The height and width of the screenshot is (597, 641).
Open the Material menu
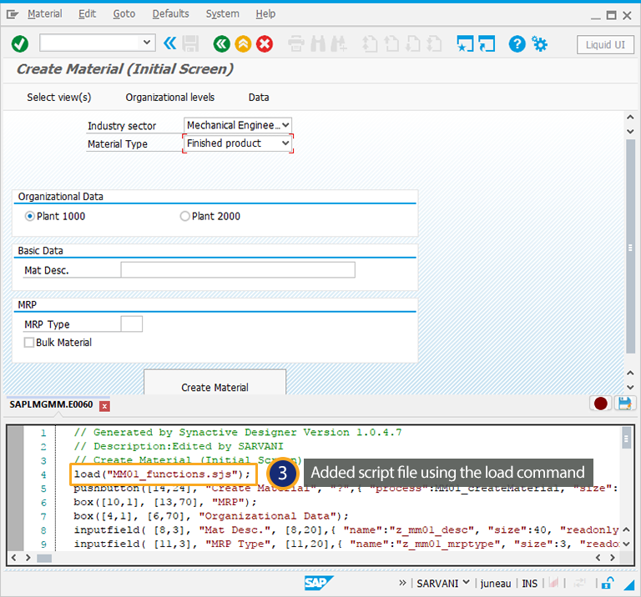point(44,14)
